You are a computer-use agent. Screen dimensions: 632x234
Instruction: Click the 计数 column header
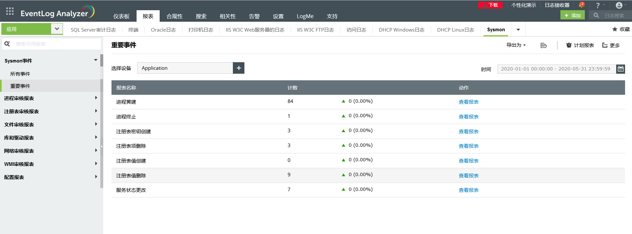pyautogui.click(x=293, y=88)
